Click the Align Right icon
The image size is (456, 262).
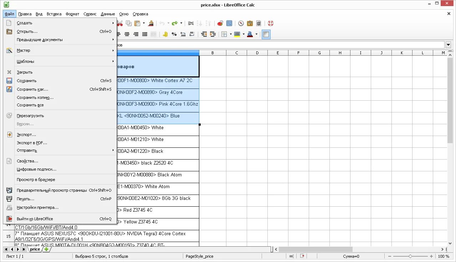[x=136, y=34]
